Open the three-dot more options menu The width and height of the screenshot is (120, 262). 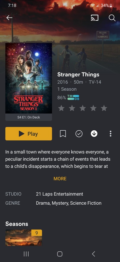[x=110, y=134]
